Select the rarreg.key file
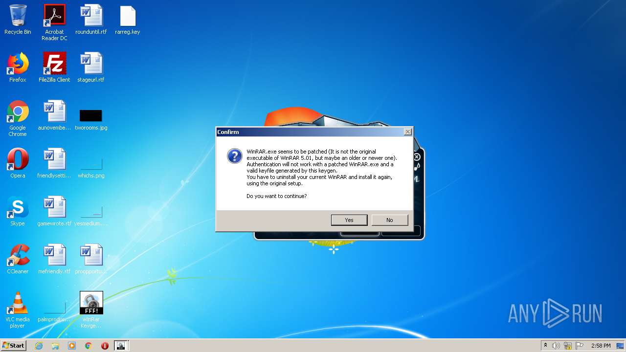This screenshot has width=626, height=352. click(x=127, y=20)
